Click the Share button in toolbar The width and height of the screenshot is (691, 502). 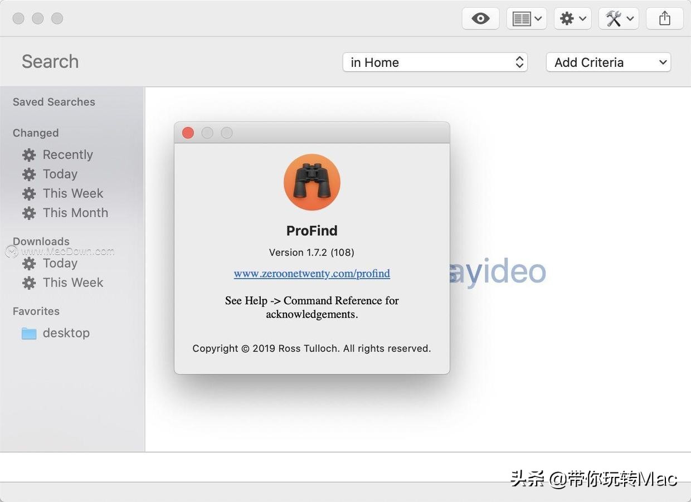click(665, 19)
